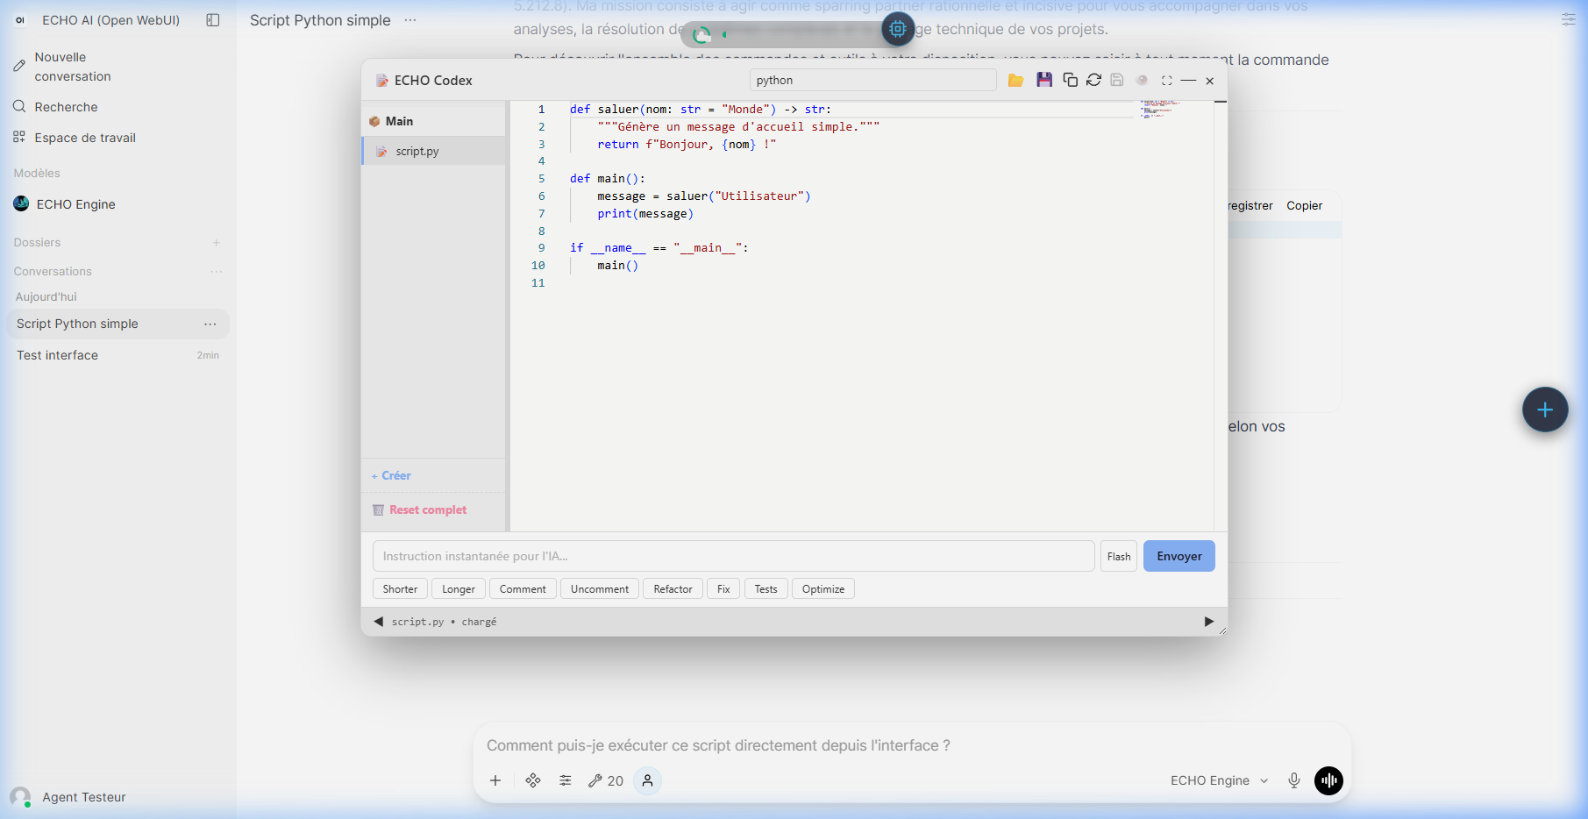
Task: Toggle the eye preview icon in Codex
Action: pos(1142,80)
